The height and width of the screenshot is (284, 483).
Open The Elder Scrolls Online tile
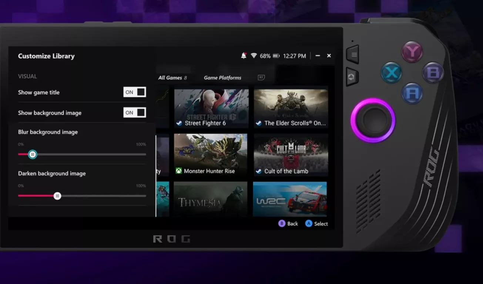(x=291, y=108)
